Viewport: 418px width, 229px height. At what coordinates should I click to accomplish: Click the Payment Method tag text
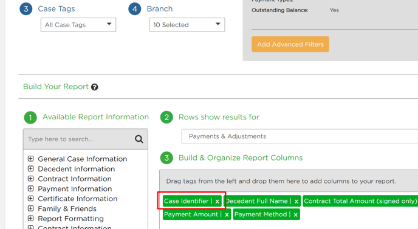click(x=261, y=214)
